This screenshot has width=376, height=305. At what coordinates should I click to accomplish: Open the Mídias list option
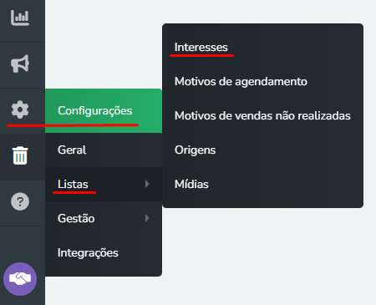(x=191, y=184)
